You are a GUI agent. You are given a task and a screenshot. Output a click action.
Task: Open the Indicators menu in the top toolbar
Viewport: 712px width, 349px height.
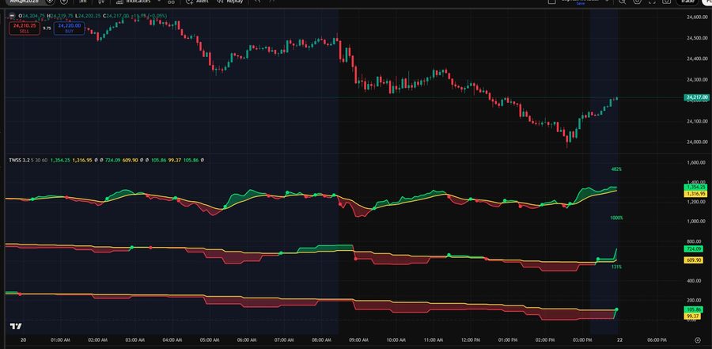pos(134,2)
